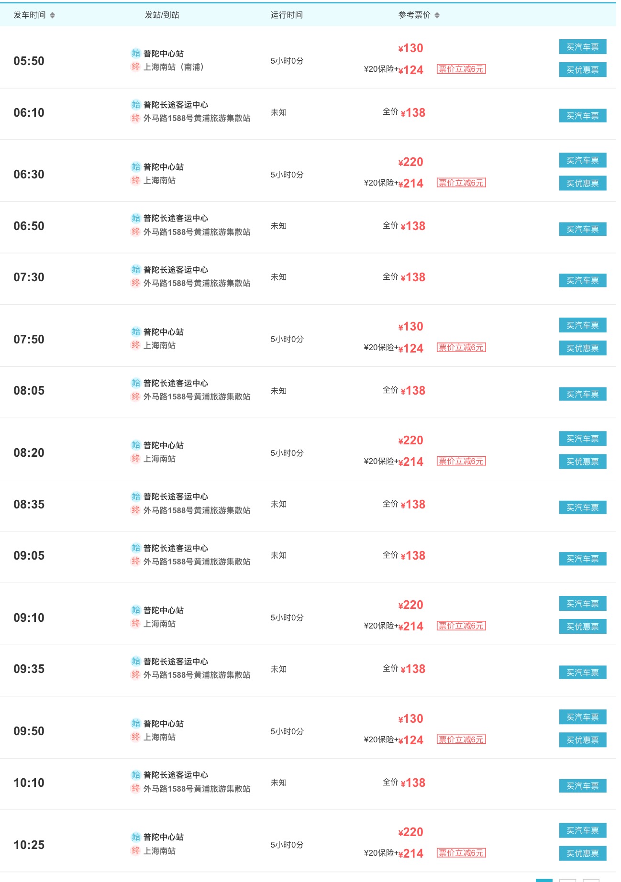Click the terminal-station icon on 09:35 row
621x882 pixels.
(x=136, y=675)
